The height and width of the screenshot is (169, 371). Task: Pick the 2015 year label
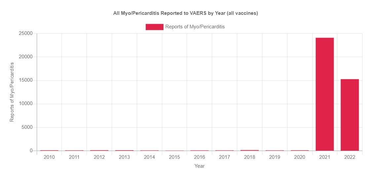pyautogui.click(x=174, y=157)
